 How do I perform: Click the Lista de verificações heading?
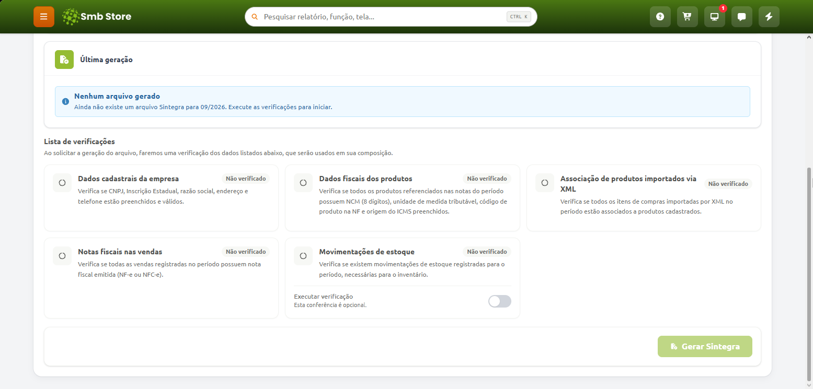79,142
